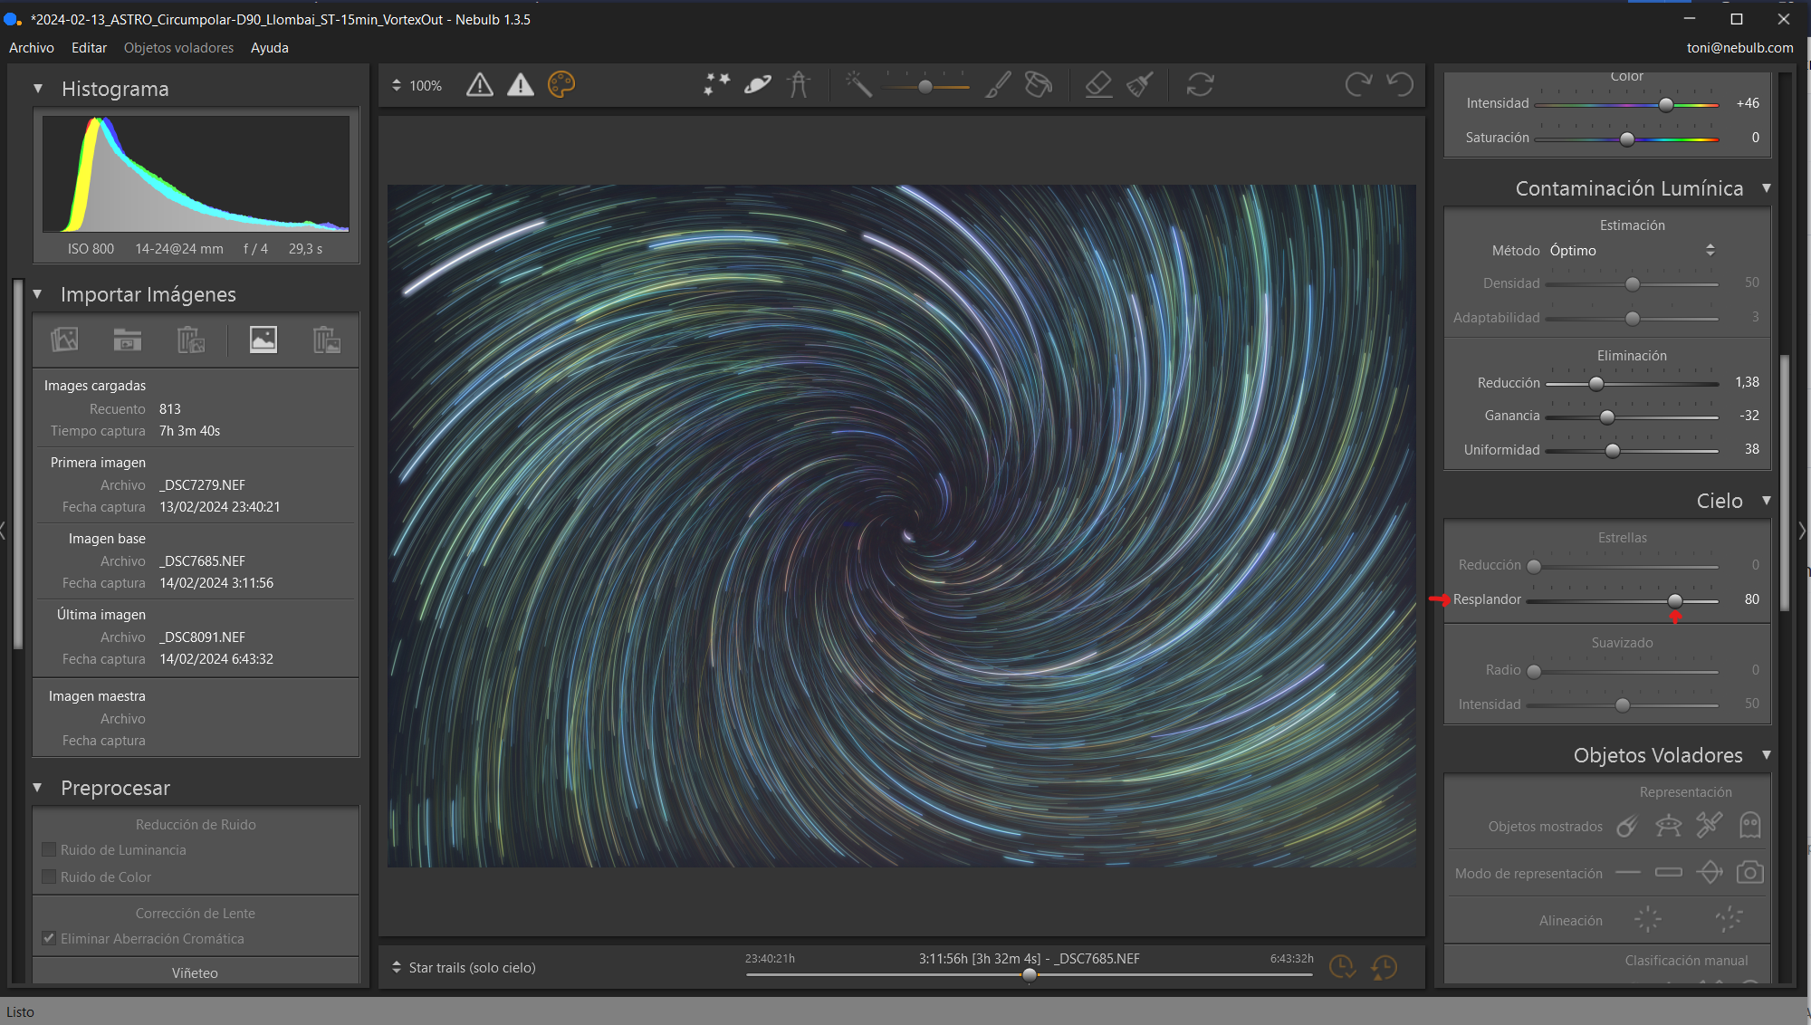Load master image with picture icon
Screen dimensions: 1811x1025
[264, 340]
